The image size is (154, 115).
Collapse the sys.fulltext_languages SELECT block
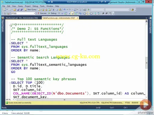point(10,43)
